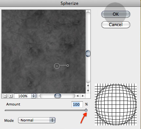Zoom out the preview with minus button
141x129 pixels.
[x=5, y=96]
